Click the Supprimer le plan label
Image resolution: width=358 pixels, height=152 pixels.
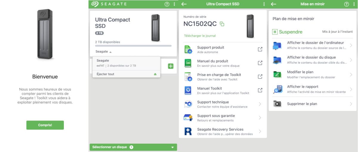coord(302,104)
